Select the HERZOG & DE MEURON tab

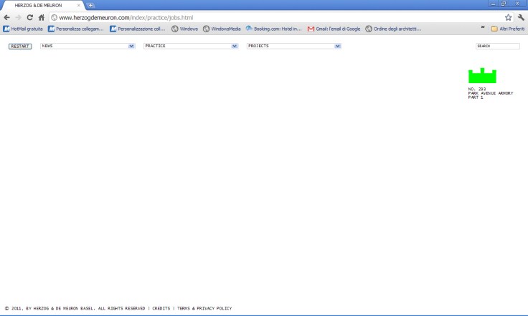pos(43,5)
